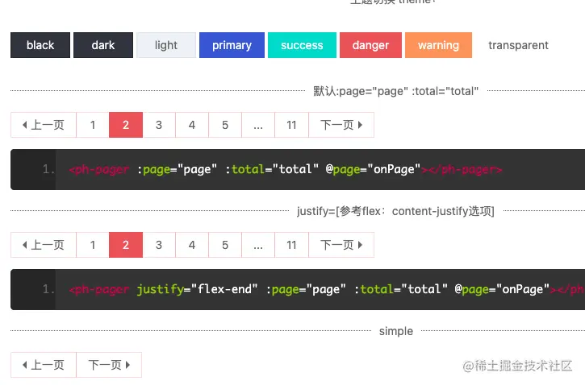Go to next page in default pager

341,125
